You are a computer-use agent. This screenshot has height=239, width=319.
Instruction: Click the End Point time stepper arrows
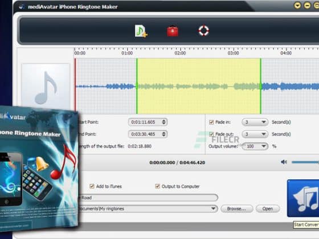[164, 134]
